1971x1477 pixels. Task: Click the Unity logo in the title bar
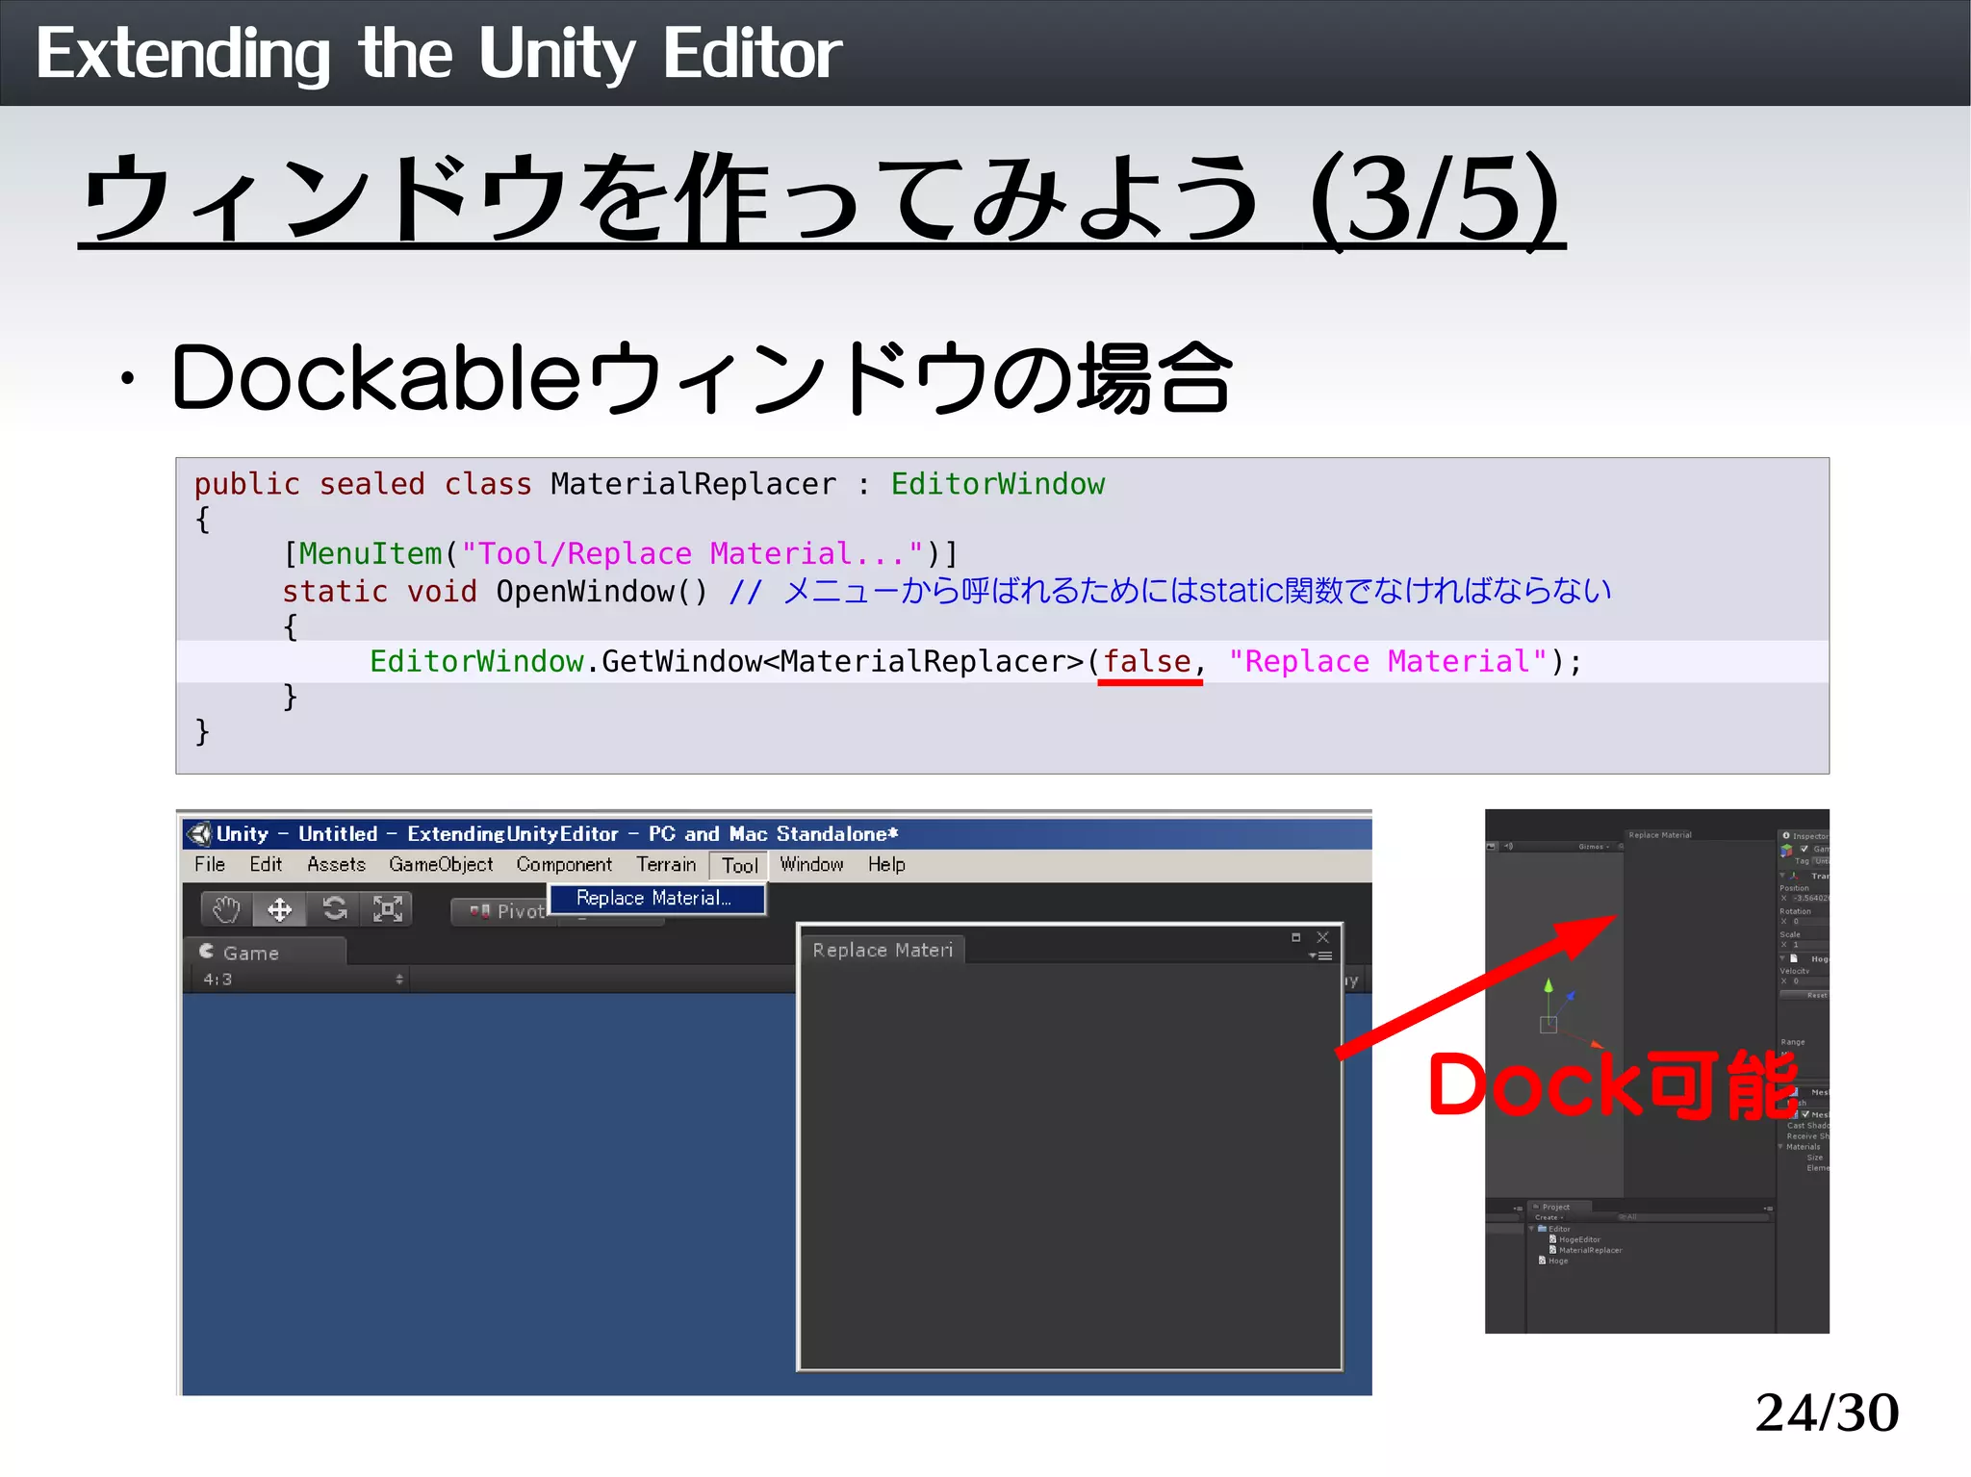pos(199,833)
